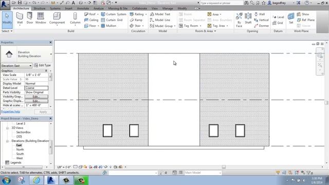Click Visibility/Graphics Edit button
329x185 pixels.
[x=36, y=97]
